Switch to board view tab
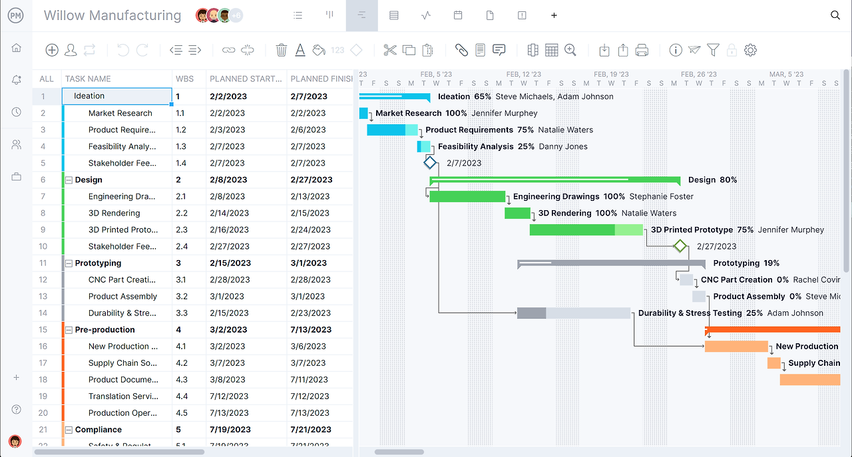This screenshot has width=852, height=457. click(x=329, y=15)
